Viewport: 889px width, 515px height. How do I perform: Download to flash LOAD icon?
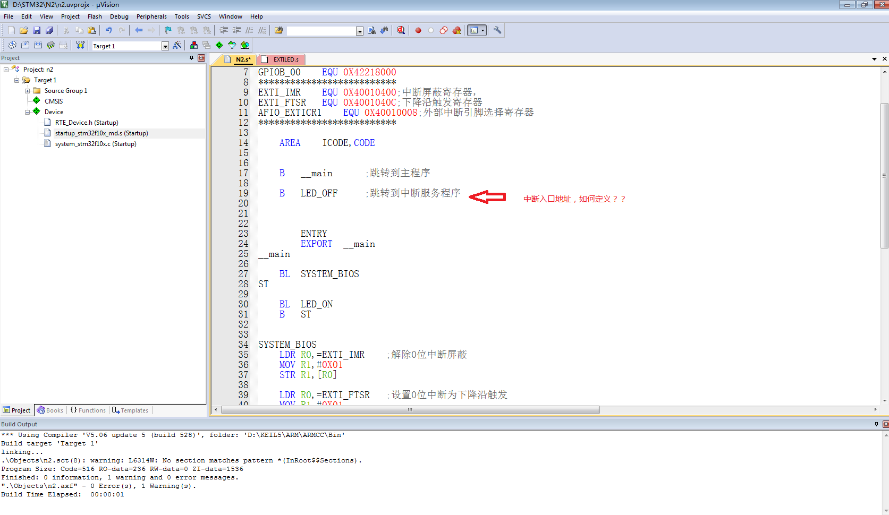click(80, 45)
